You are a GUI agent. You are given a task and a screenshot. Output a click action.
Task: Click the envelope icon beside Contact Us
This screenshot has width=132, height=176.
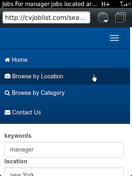(8, 112)
